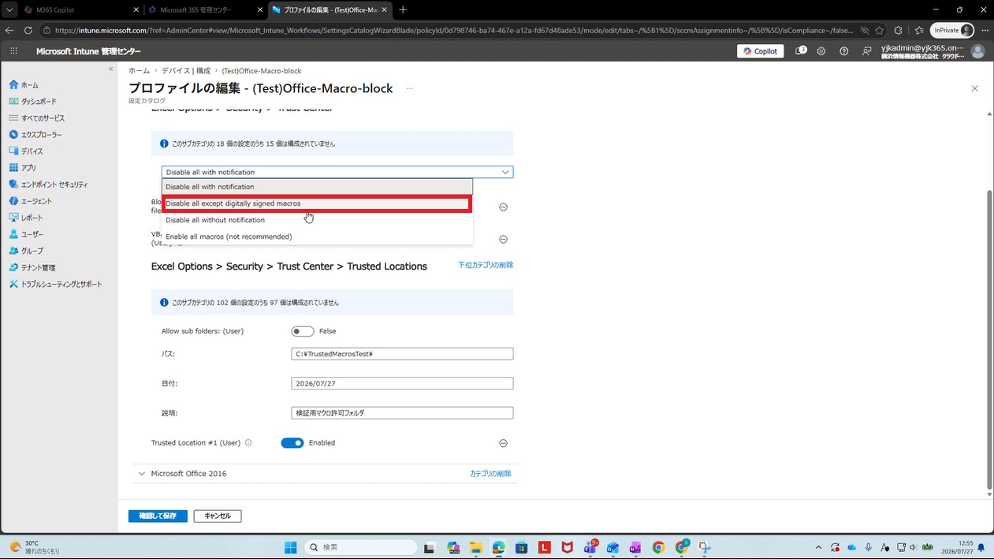The width and height of the screenshot is (994, 559).
Task: Close the profile edit blade with X
Action: tap(974, 88)
